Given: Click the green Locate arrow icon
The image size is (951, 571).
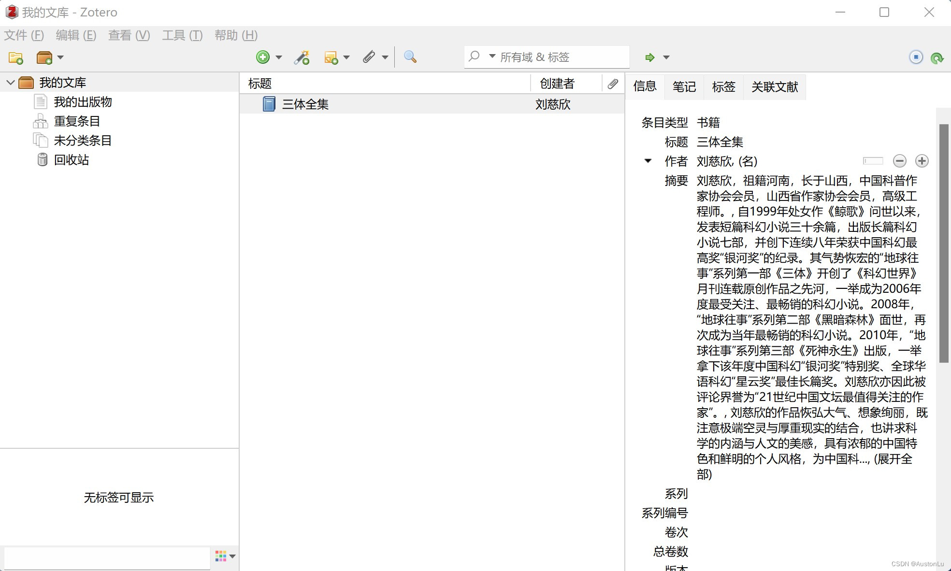Looking at the screenshot, I should coord(650,57).
